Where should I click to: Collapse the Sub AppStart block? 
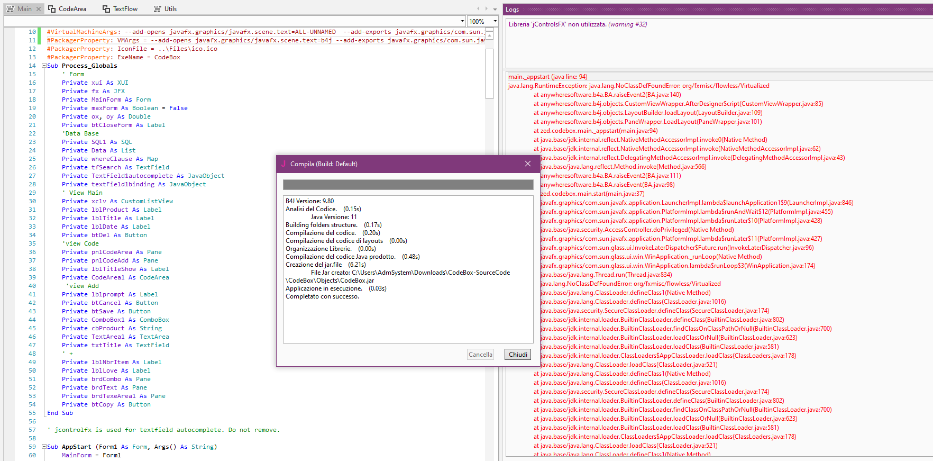click(x=44, y=447)
